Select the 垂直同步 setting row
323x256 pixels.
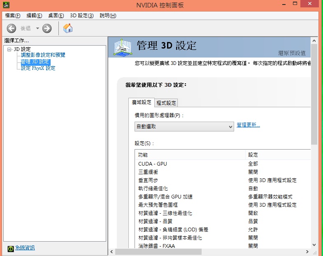(x=148, y=180)
